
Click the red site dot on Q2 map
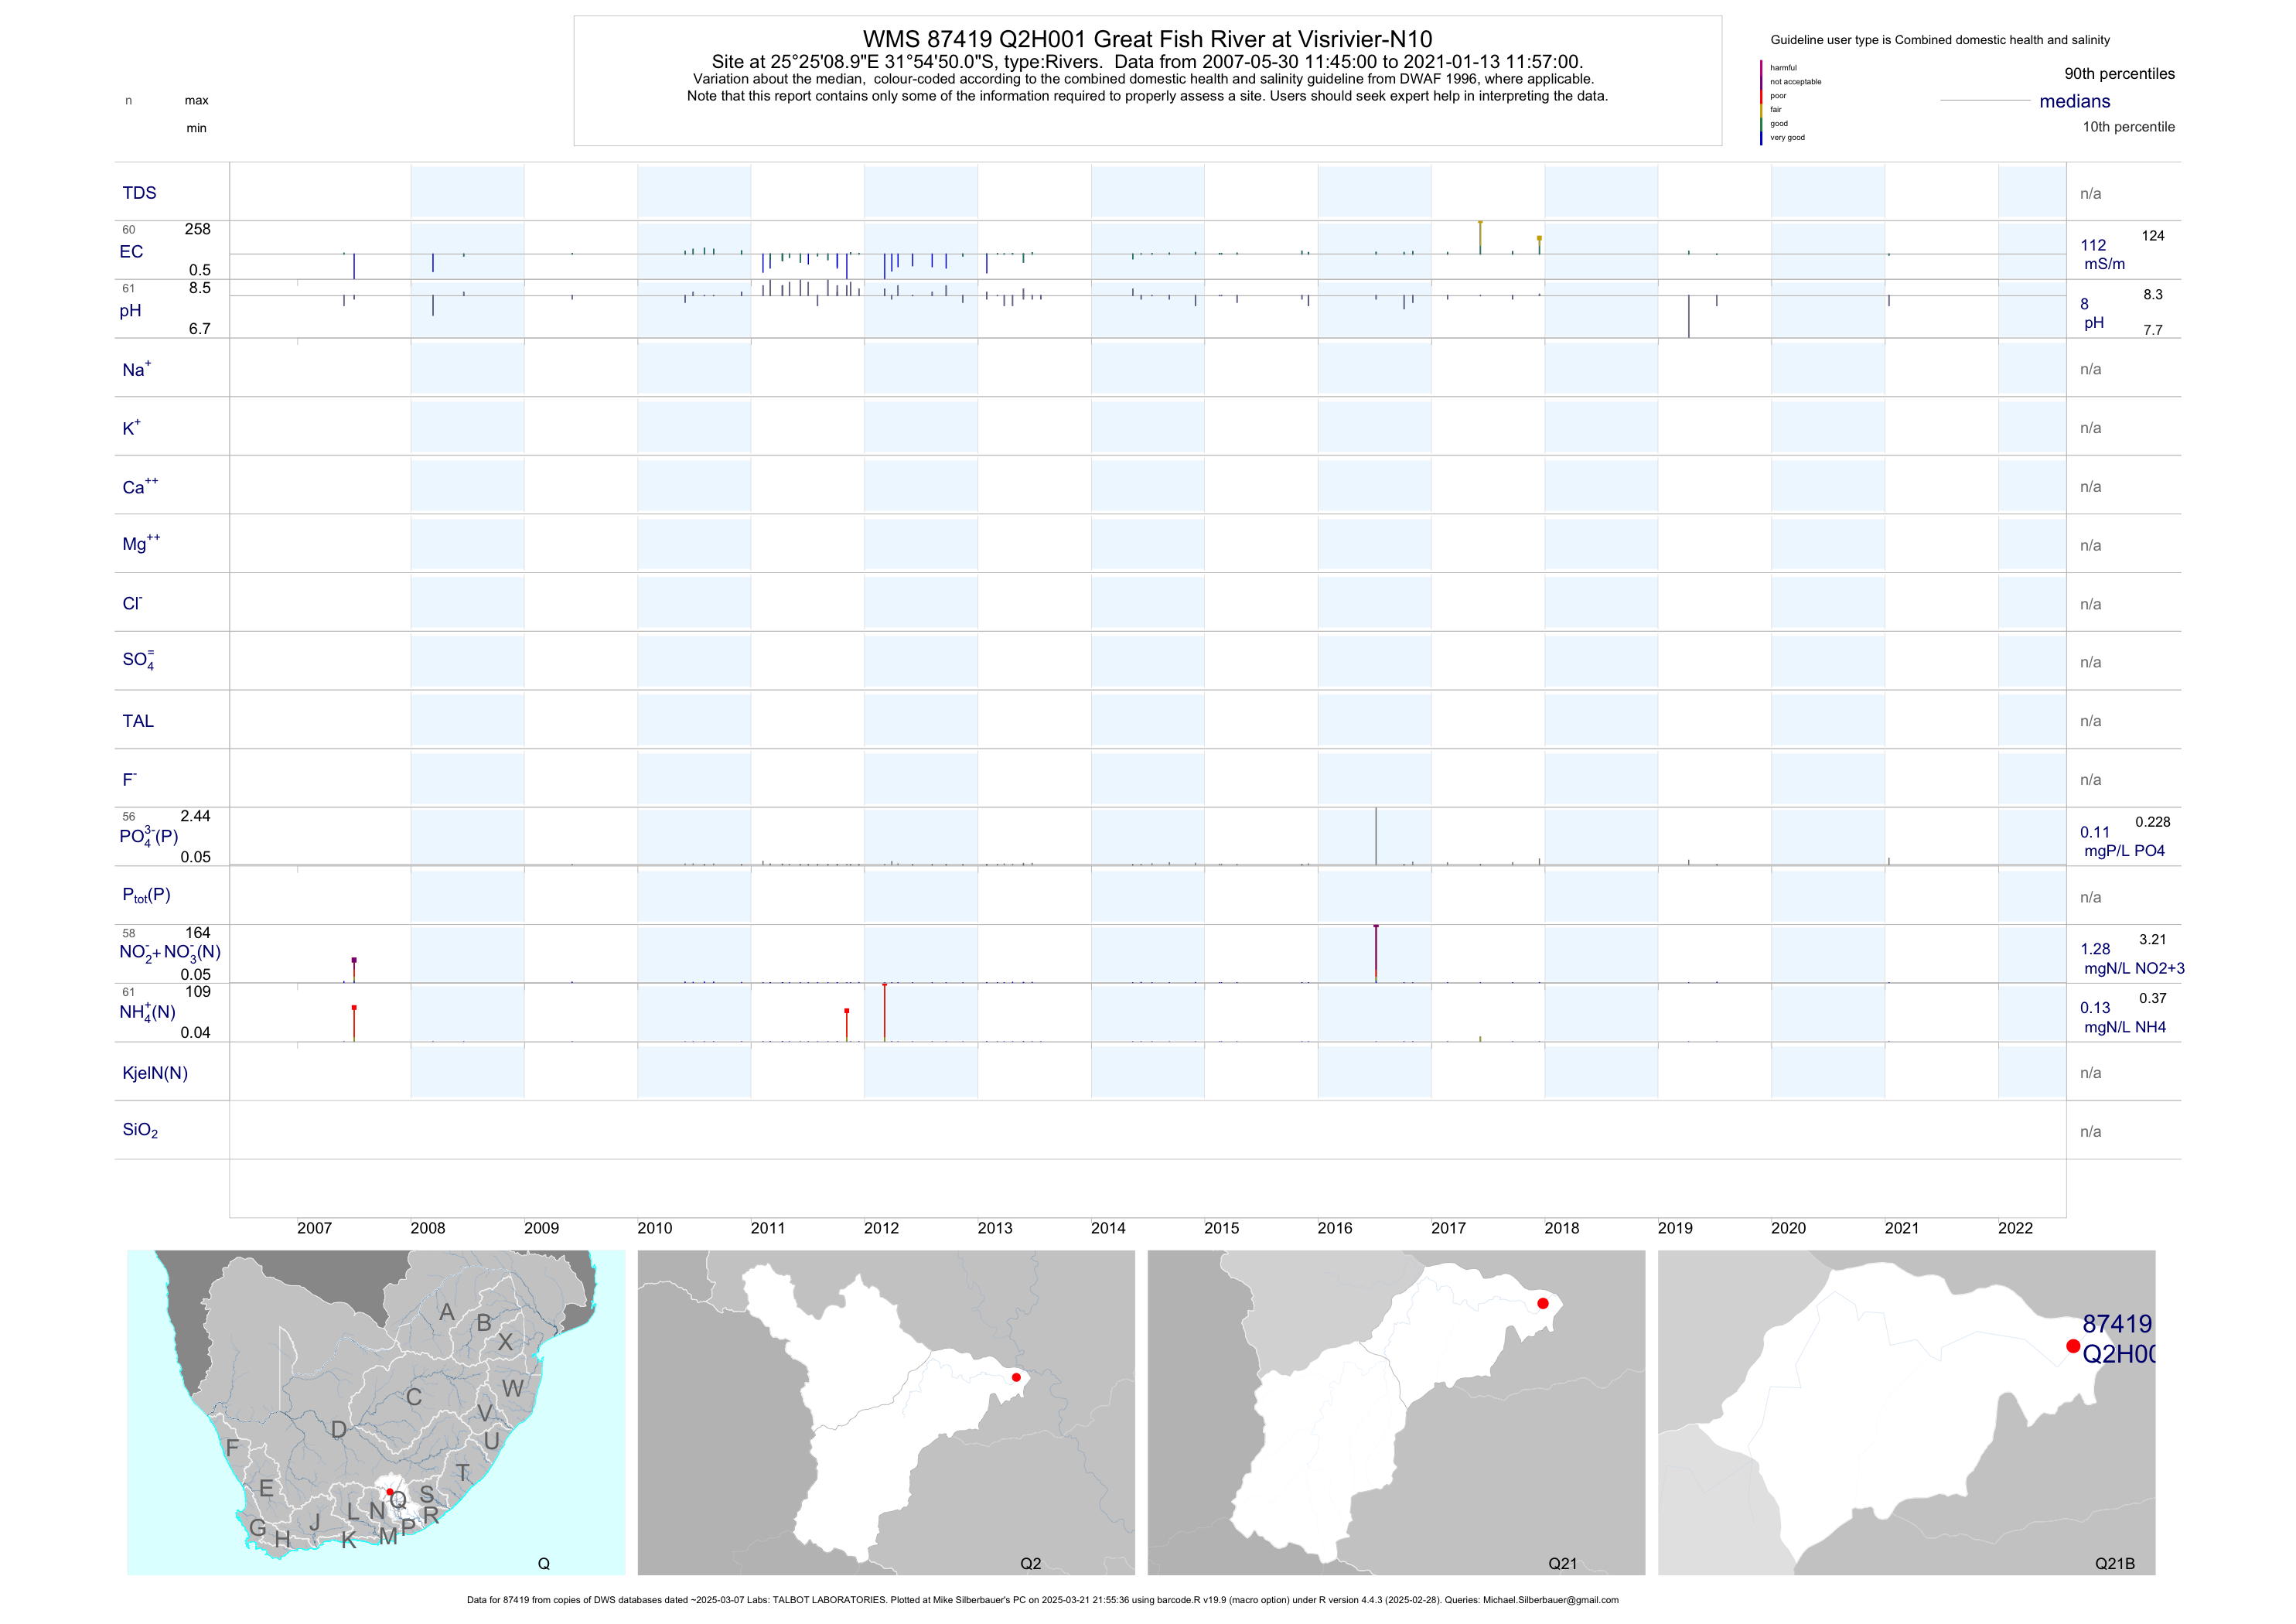[x=1016, y=1377]
